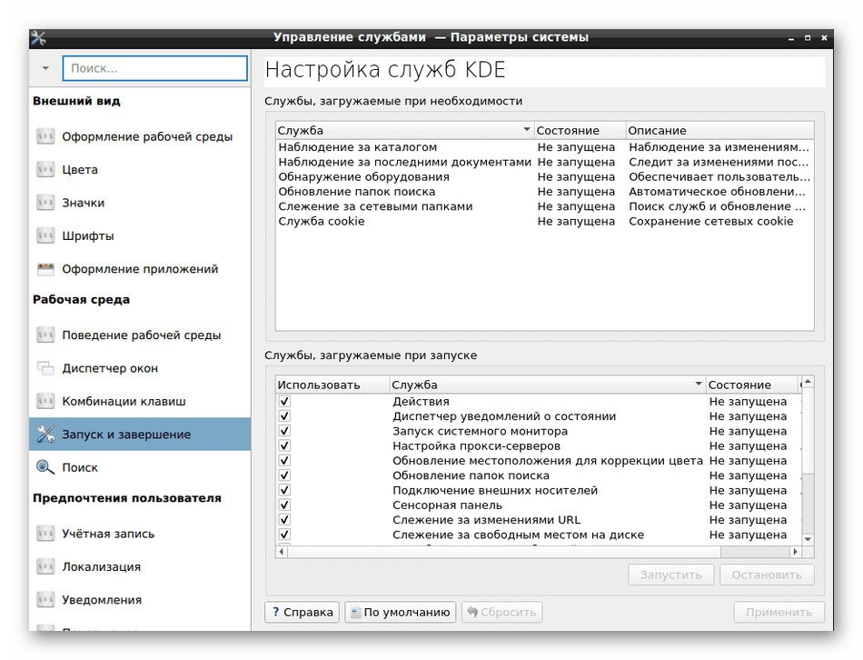Click the Справка help button
The width and height of the screenshot is (863, 660).
point(303,612)
